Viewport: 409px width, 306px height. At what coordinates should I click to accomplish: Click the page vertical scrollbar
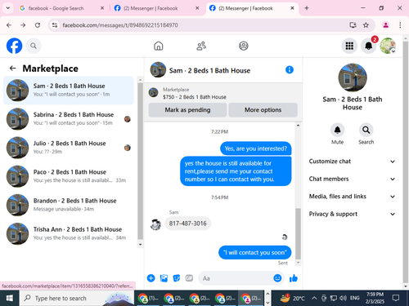pos(406,162)
